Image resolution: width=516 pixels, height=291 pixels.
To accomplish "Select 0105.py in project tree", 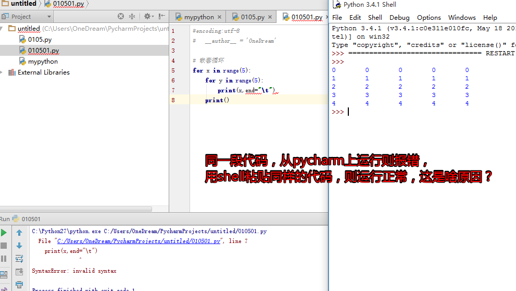I will coord(40,40).
